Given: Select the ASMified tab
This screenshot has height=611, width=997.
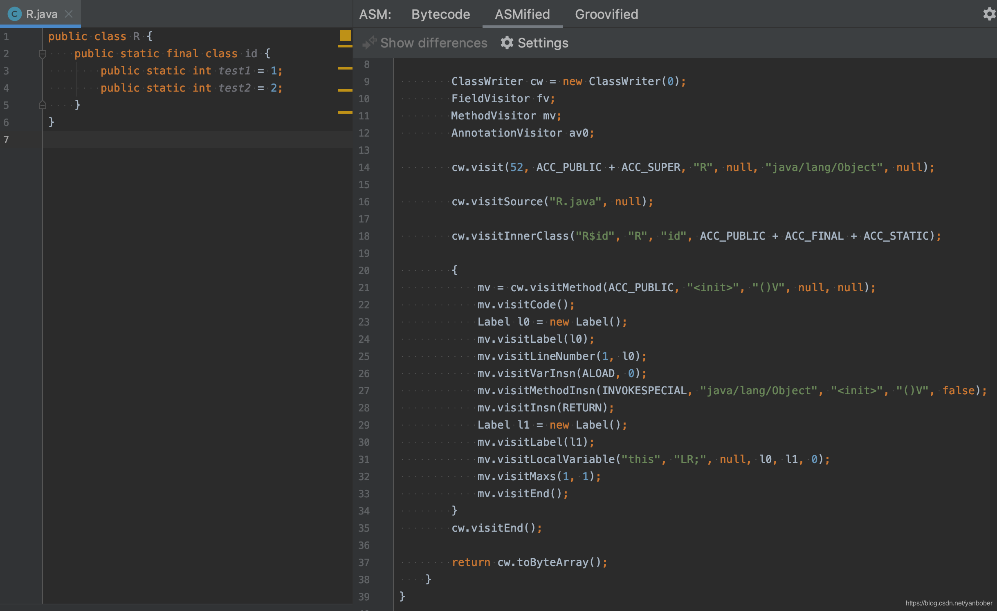Looking at the screenshot, I should tap(522, 14).
